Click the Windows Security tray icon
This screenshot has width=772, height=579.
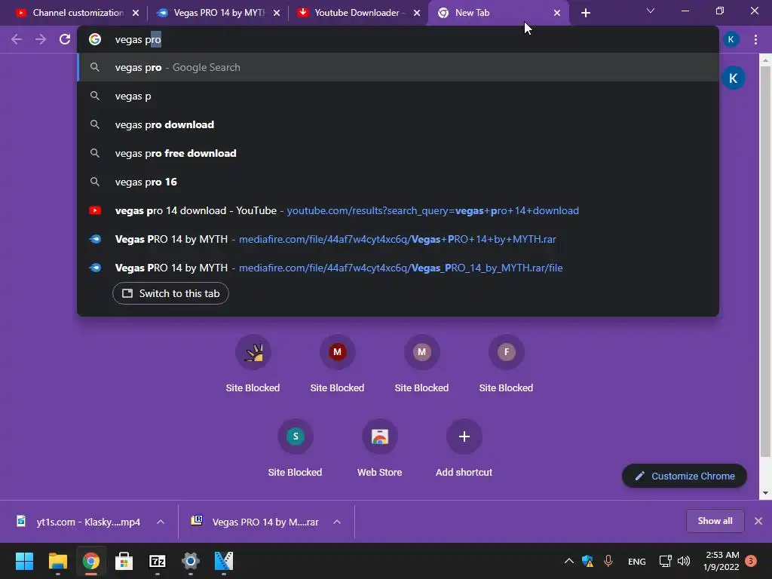point(587,561)
